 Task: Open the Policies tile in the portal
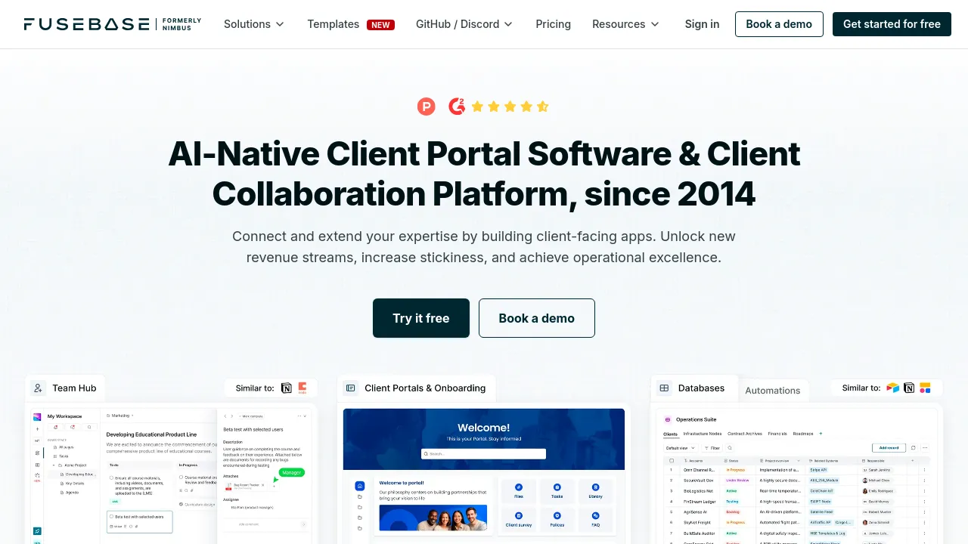pyautogui.click(x=557, y=519)
